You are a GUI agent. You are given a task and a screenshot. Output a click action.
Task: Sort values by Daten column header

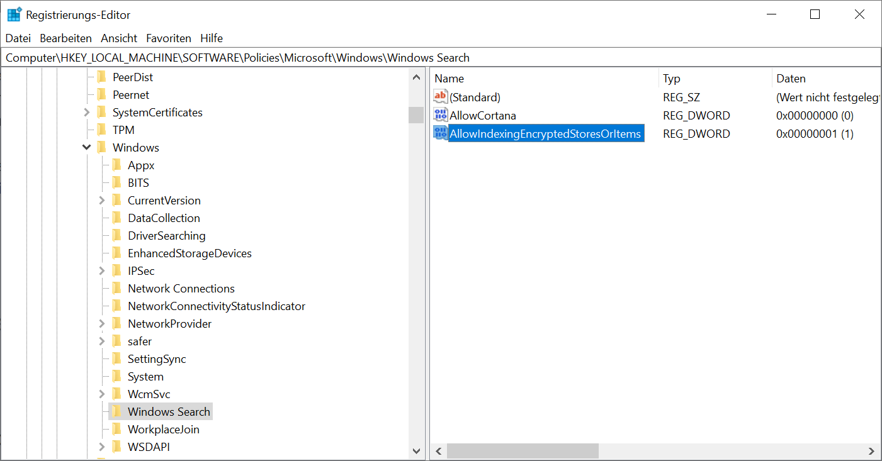pos(826,79)
